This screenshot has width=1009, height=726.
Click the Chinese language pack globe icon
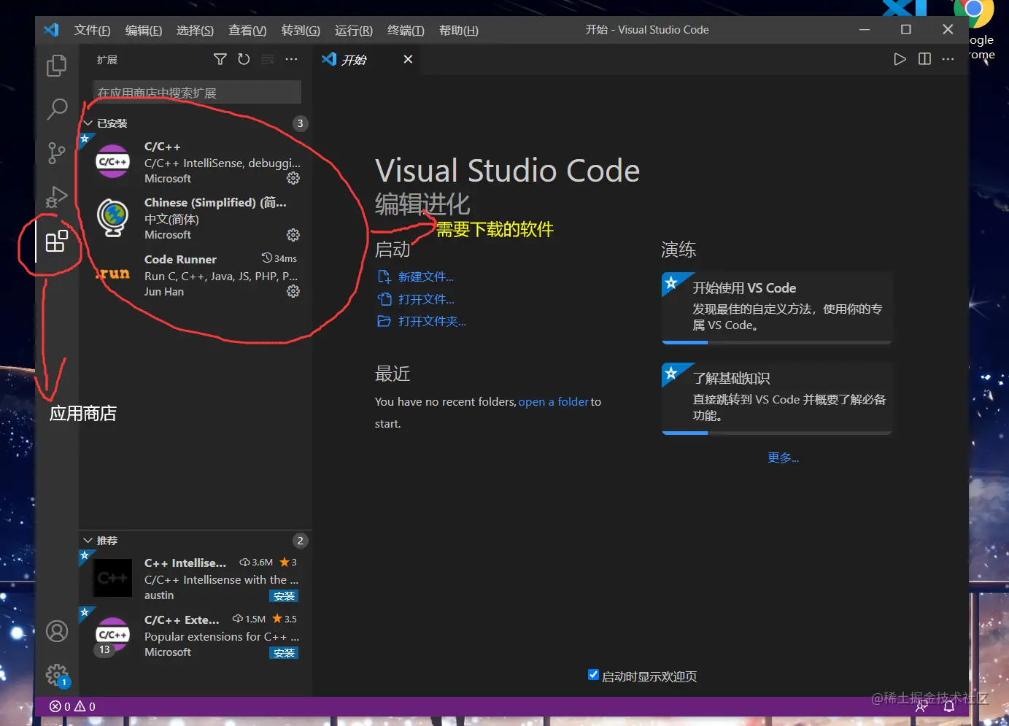click(113, 218)
